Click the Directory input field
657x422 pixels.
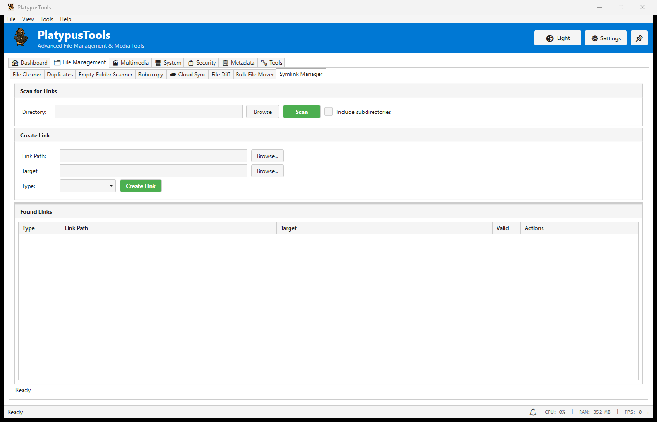tap(148, 112)
